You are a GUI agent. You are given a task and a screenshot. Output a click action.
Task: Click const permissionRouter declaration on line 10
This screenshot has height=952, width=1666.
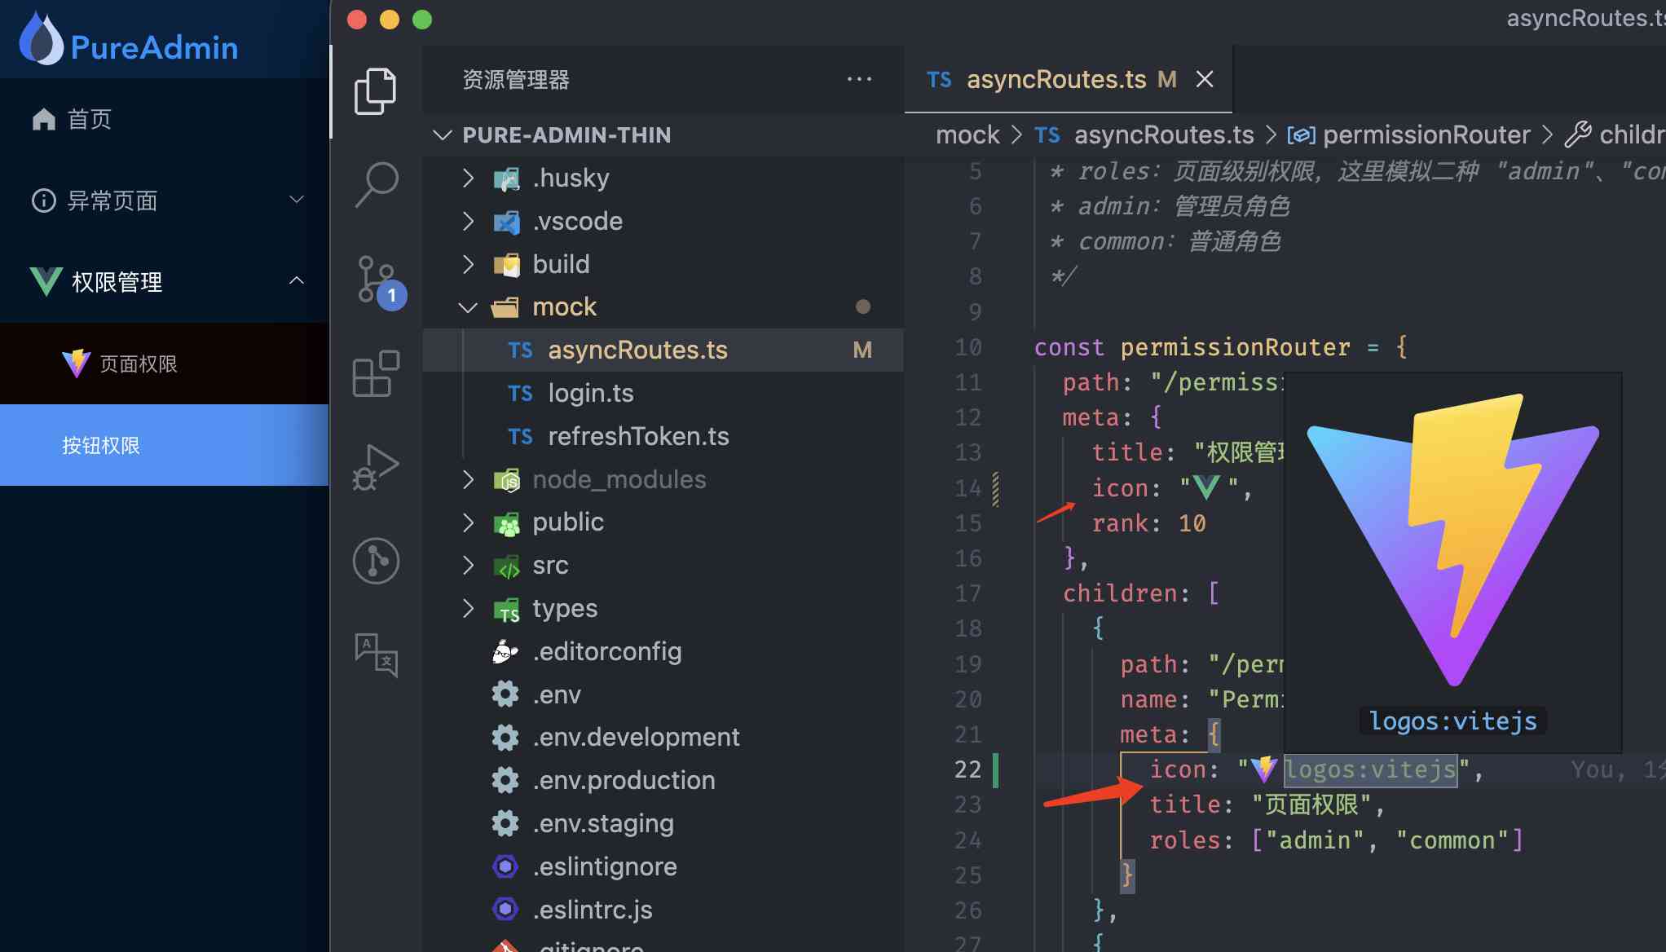click(x=1220, y=347)
